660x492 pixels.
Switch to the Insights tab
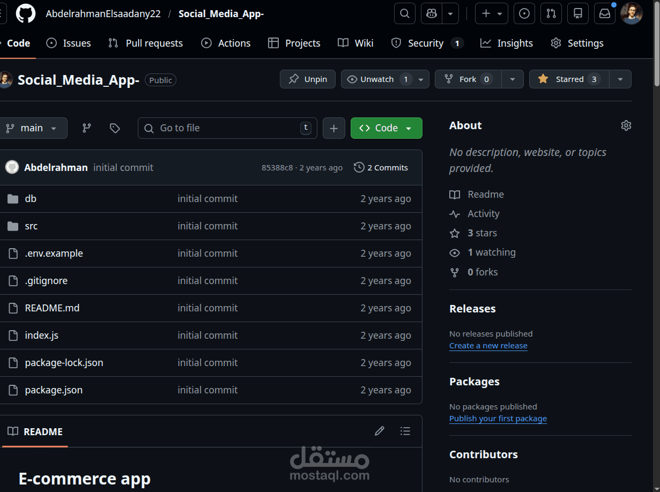(506, 43)
